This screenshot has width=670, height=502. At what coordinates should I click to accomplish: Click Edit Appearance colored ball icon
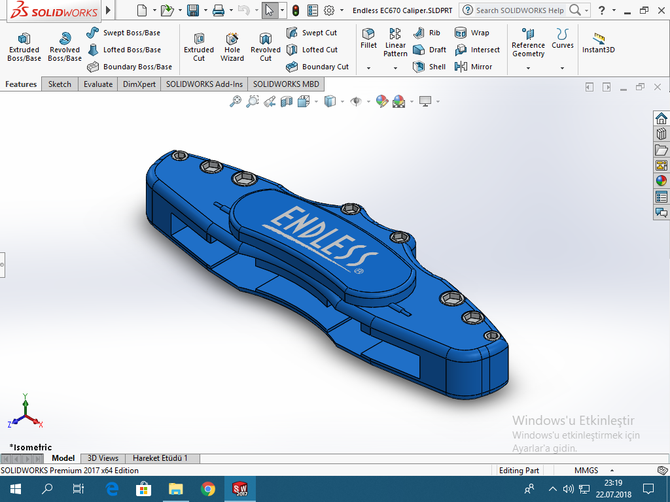pyautogui.click(x=382, y=101)
